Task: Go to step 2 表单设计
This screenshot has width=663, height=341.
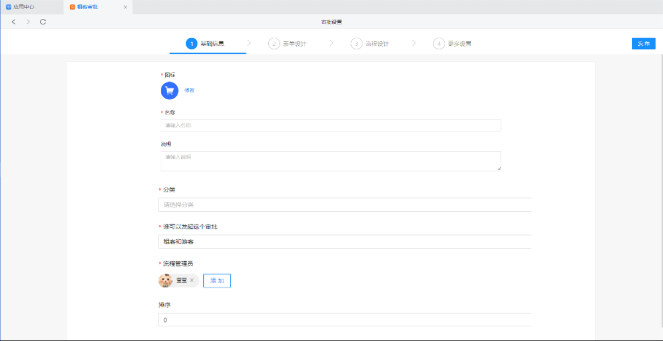Action: tap(288, 44)
